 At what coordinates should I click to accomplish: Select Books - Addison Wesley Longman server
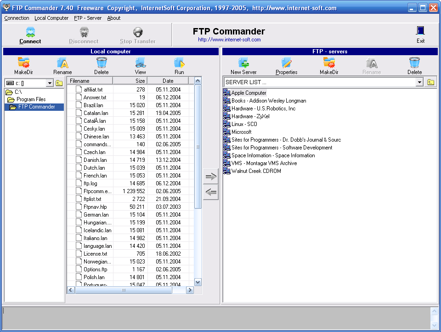[265, 101]
